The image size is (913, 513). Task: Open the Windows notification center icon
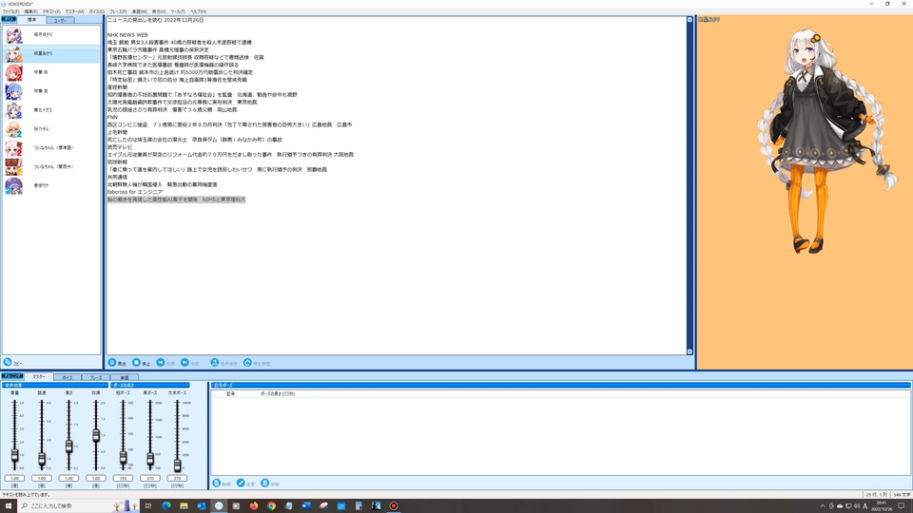[x=902, y=506]
